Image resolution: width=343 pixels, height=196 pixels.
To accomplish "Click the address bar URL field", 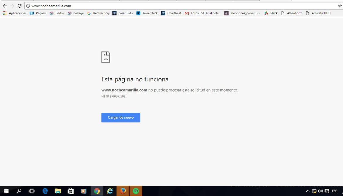I will (176, 6).
